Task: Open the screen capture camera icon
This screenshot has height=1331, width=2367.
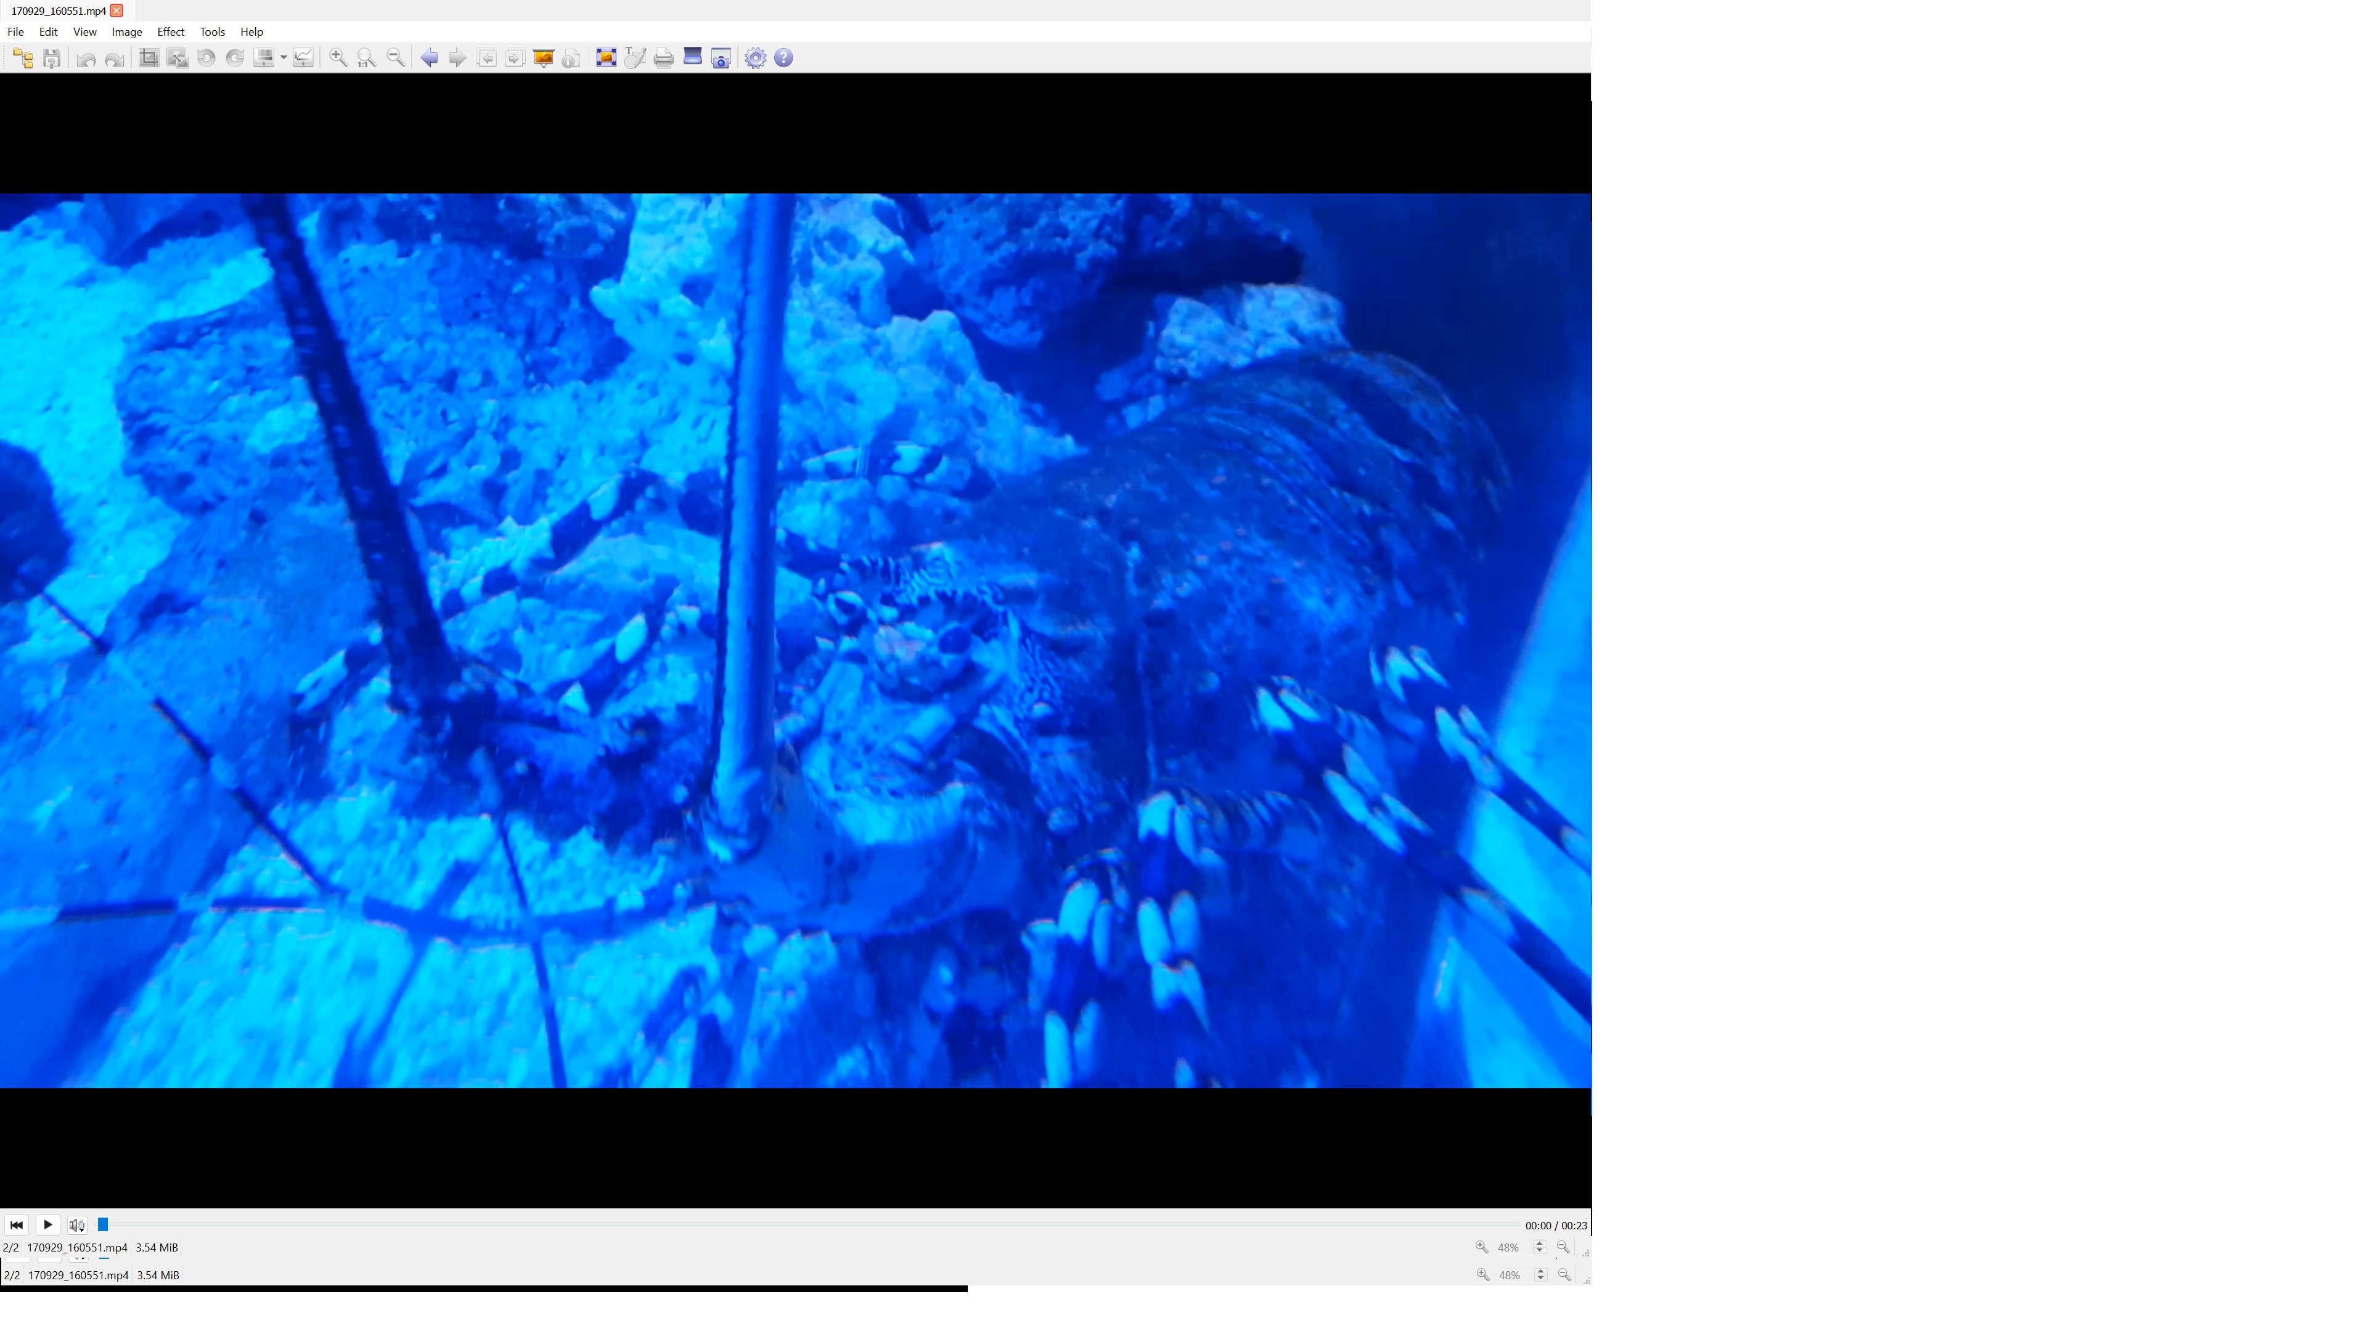Action: (721, 59)
